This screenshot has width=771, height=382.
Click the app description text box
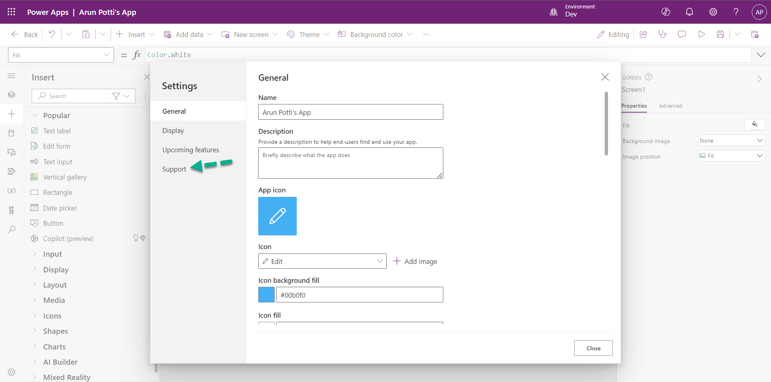tap(350, 163)
